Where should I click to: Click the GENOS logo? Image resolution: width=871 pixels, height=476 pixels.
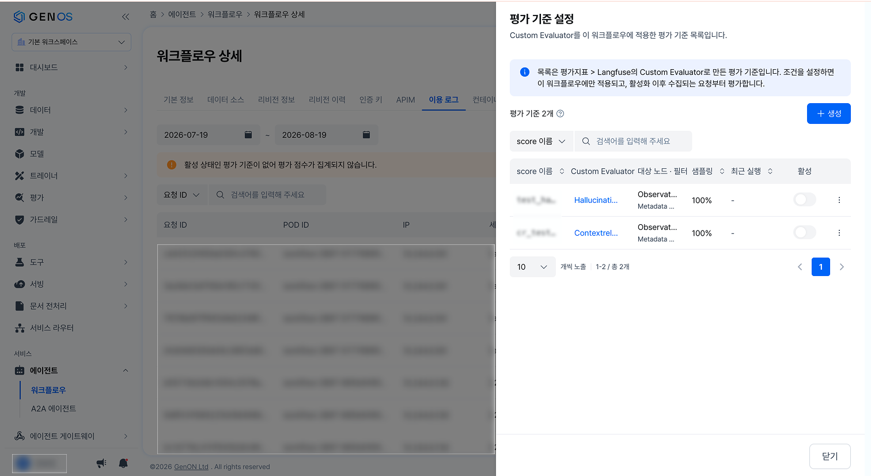pyautogui.click(x=43, y=17)
